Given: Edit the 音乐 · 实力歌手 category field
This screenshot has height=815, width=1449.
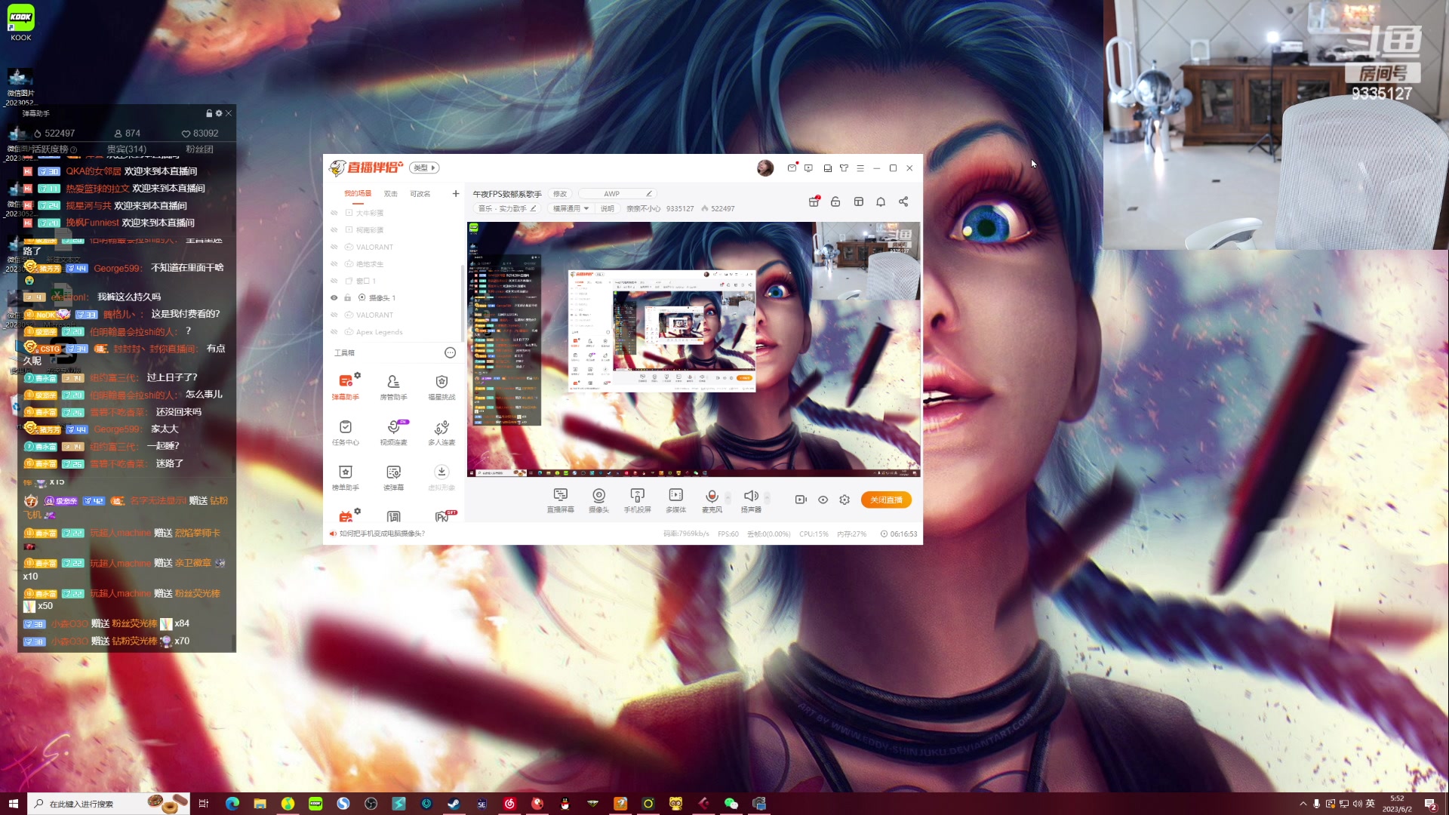Looking at the screenshot, I should click(507, 208).
